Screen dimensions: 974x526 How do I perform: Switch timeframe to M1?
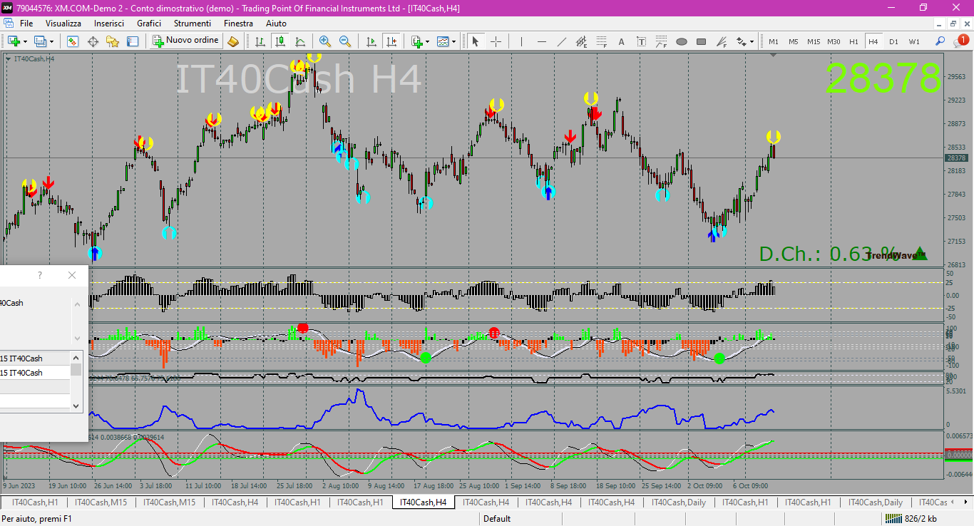pos(774,41)
